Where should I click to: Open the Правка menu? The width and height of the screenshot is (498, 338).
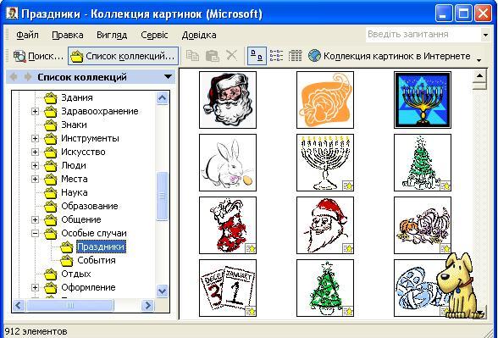pos(68,35)
